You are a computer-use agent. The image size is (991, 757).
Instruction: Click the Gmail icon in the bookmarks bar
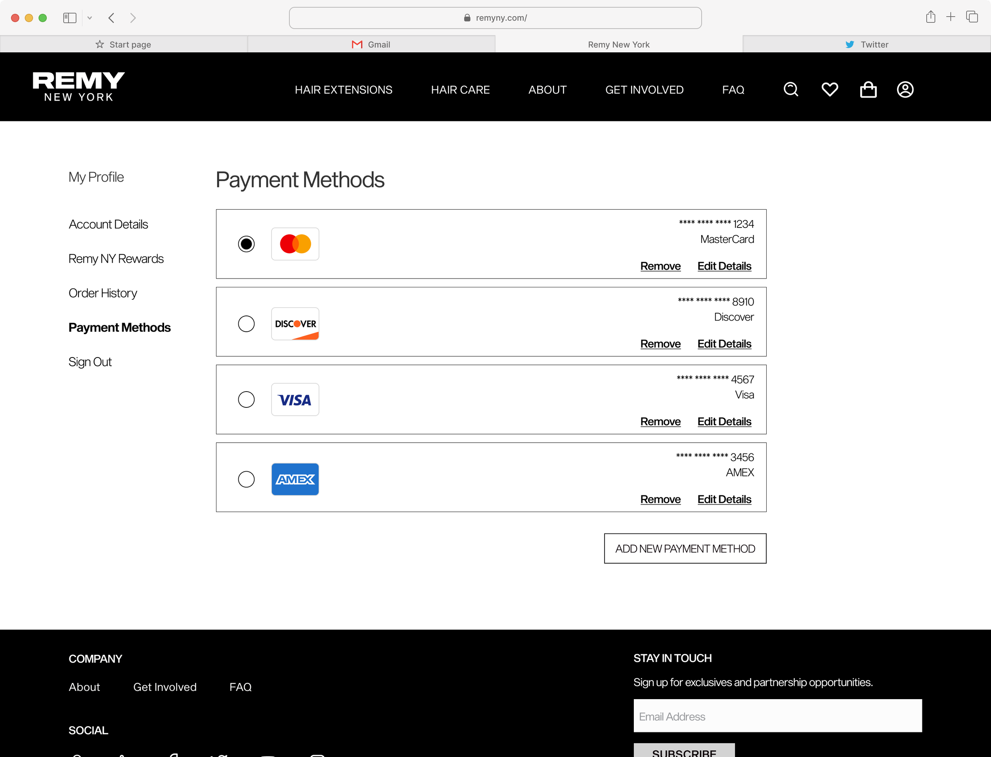tap(356, 44)
